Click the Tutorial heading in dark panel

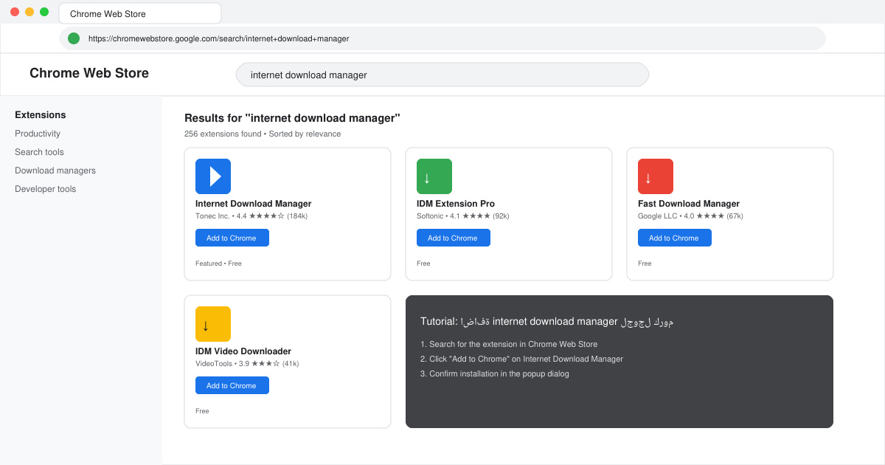[x=546, y=322]
